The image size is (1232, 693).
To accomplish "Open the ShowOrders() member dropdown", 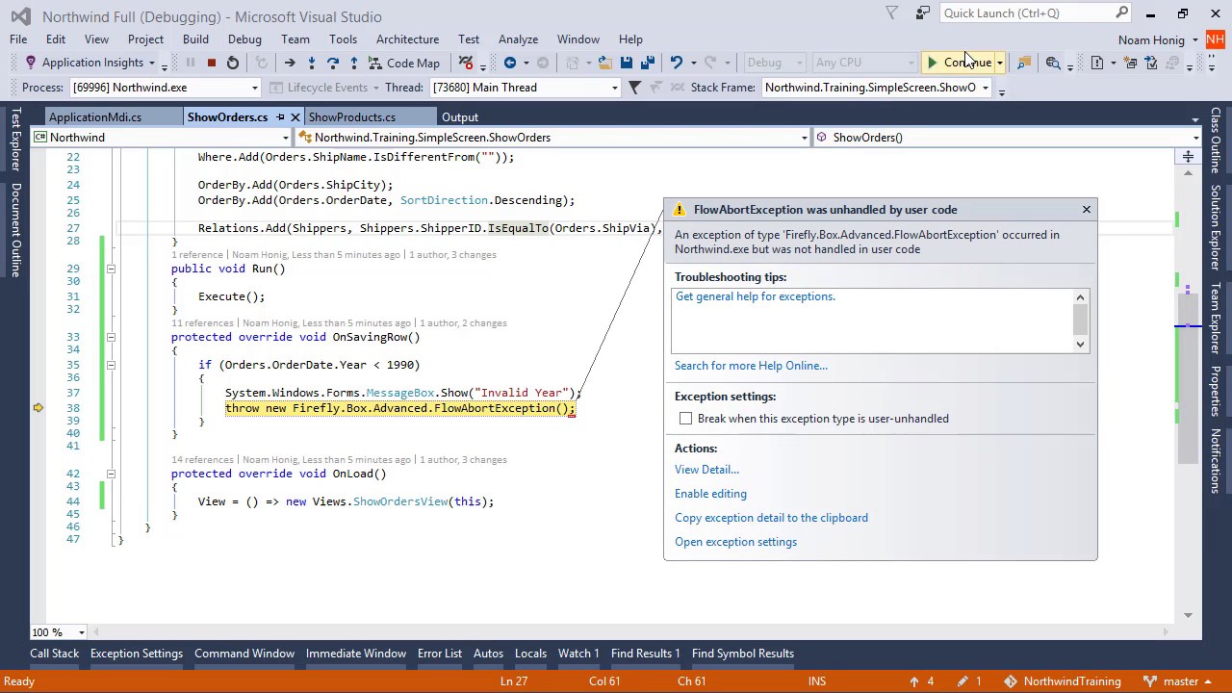I will pyautogui.click(x=1195, y=138).
